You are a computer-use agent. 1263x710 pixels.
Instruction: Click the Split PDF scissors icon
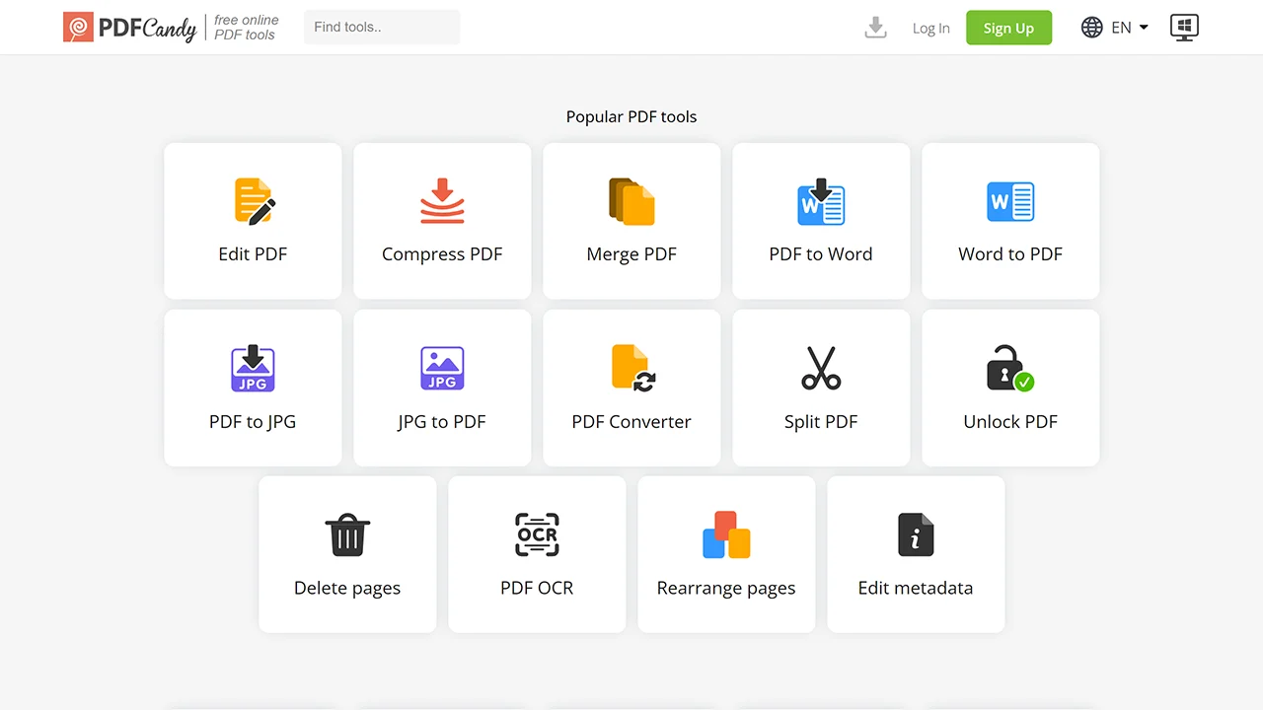click(x=821, y=369)
